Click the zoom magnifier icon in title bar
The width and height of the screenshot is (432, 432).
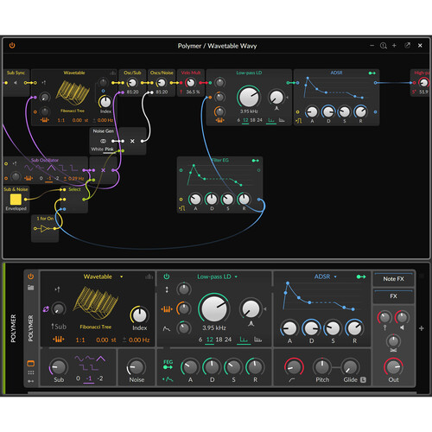(384, 46)
